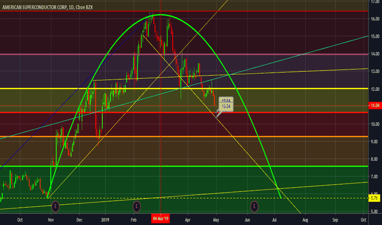Click the Oct label at left of time axis
The width and height of the screenshot is (382, 225).
coord(20,220)
